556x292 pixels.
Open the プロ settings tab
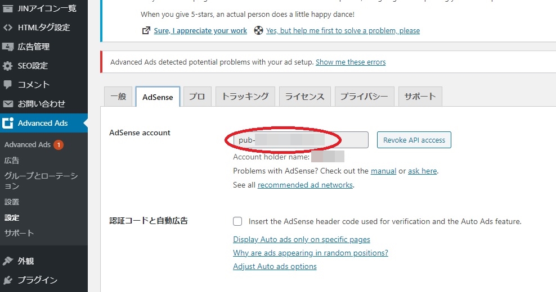coord(196,97)
